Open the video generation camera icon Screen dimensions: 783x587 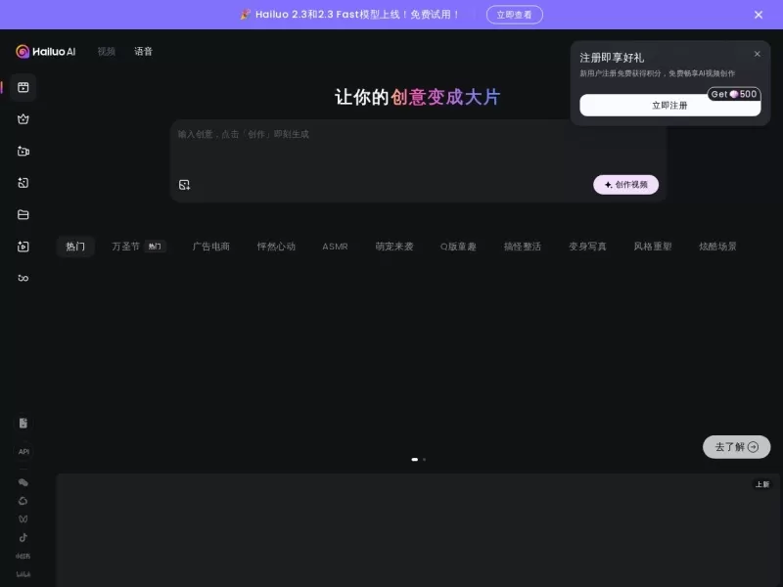(23, 151)
